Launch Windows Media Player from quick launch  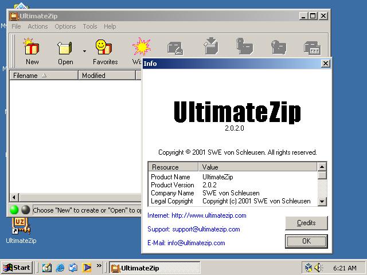pos(87,268)
